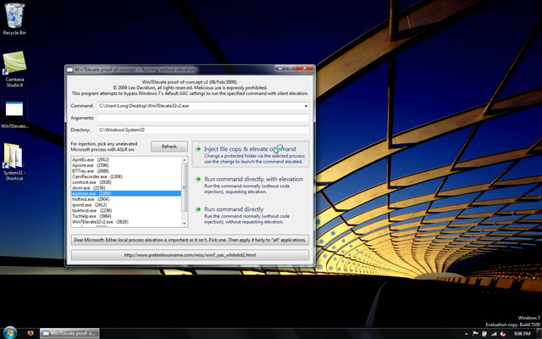
Task: Select taskhost.exe (2236) in process list
Action: 126,210
